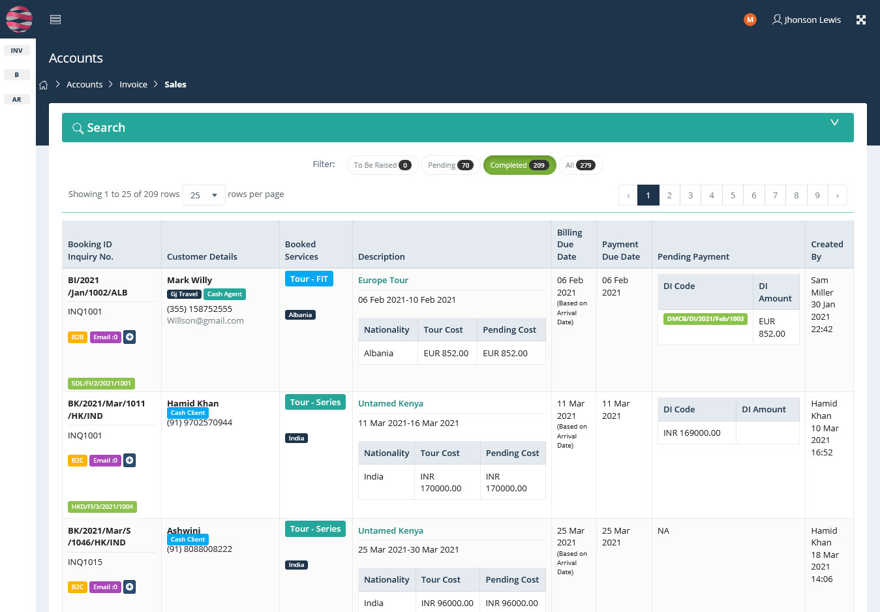Screen dimensions: 880x612
Task: Filter by To Be Raised
Action: [382, 165]
